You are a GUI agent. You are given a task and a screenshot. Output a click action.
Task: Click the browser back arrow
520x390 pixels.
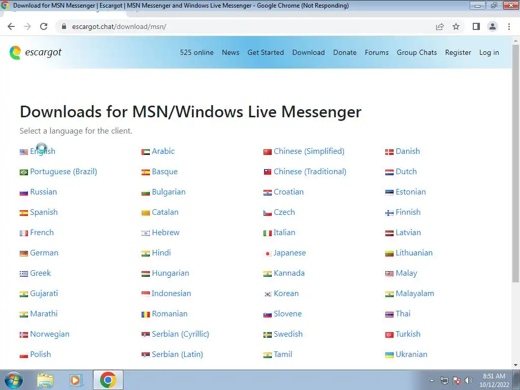[x=11, y=26]
